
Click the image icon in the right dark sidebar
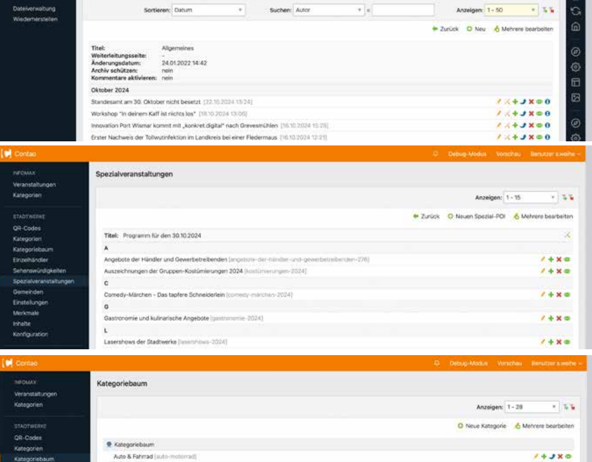click(575, 98)
